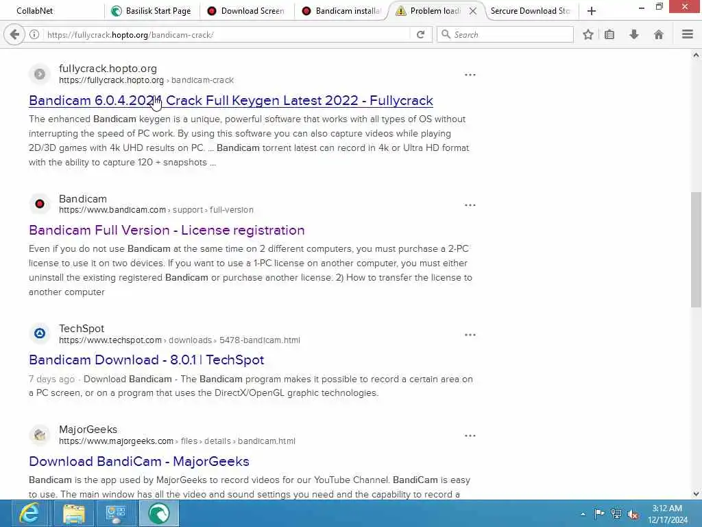
Task: Click the "7 days ago" date text
Action: coord(51,379)
